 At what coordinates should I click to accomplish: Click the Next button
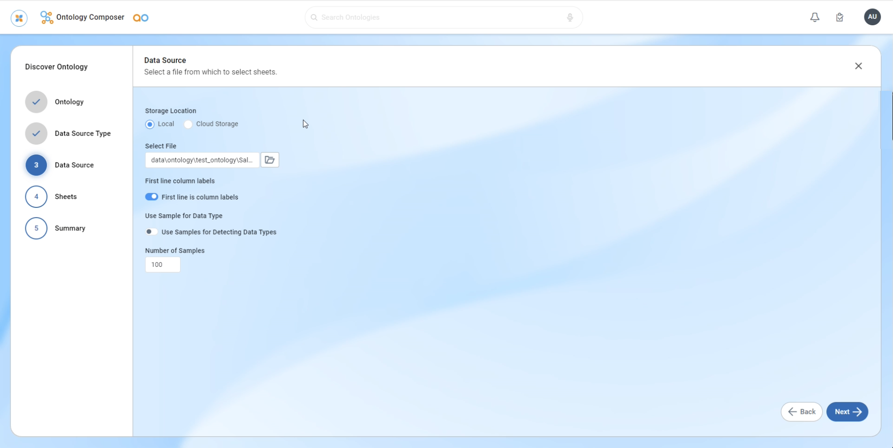(x=847, y=412)
